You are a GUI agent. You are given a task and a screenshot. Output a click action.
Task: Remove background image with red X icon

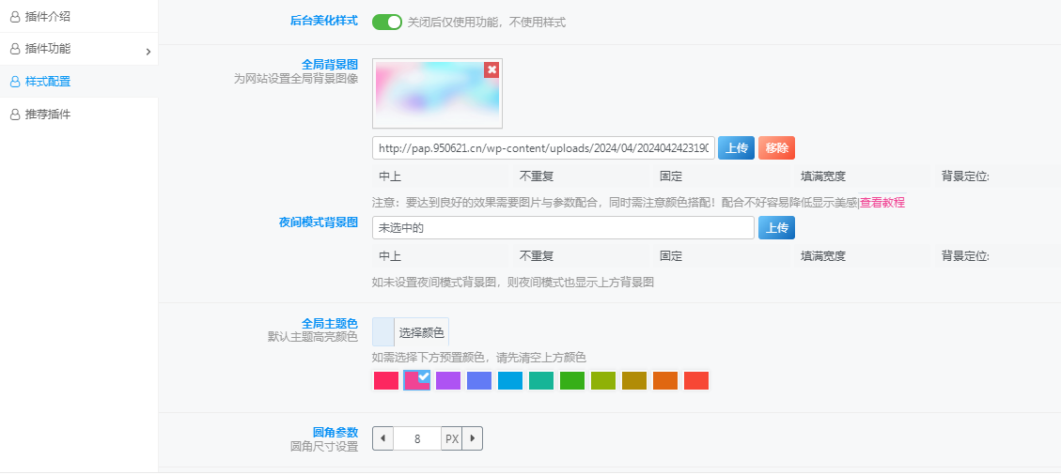(x=491, y=69)
